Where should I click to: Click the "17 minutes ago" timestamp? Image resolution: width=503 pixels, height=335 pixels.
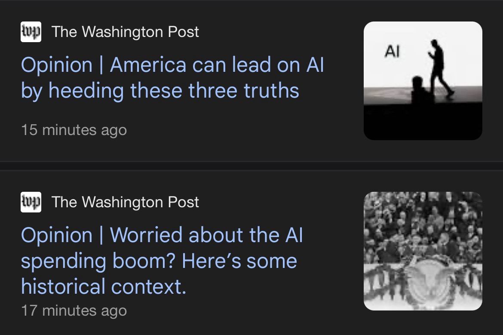click(x=74, y=310)
